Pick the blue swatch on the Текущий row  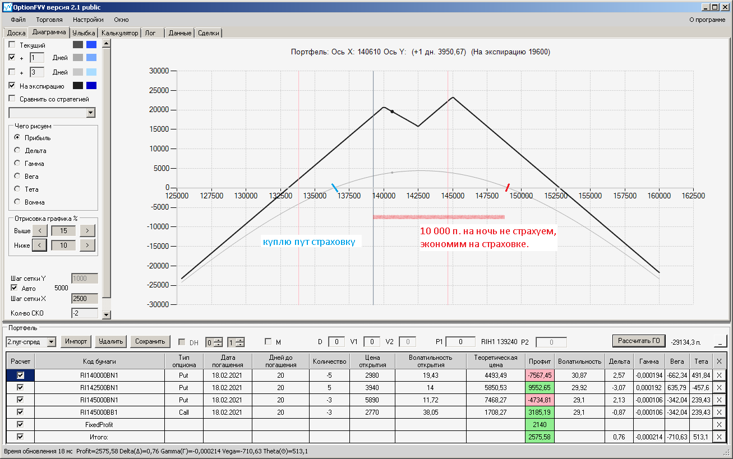tap(91, 45)
